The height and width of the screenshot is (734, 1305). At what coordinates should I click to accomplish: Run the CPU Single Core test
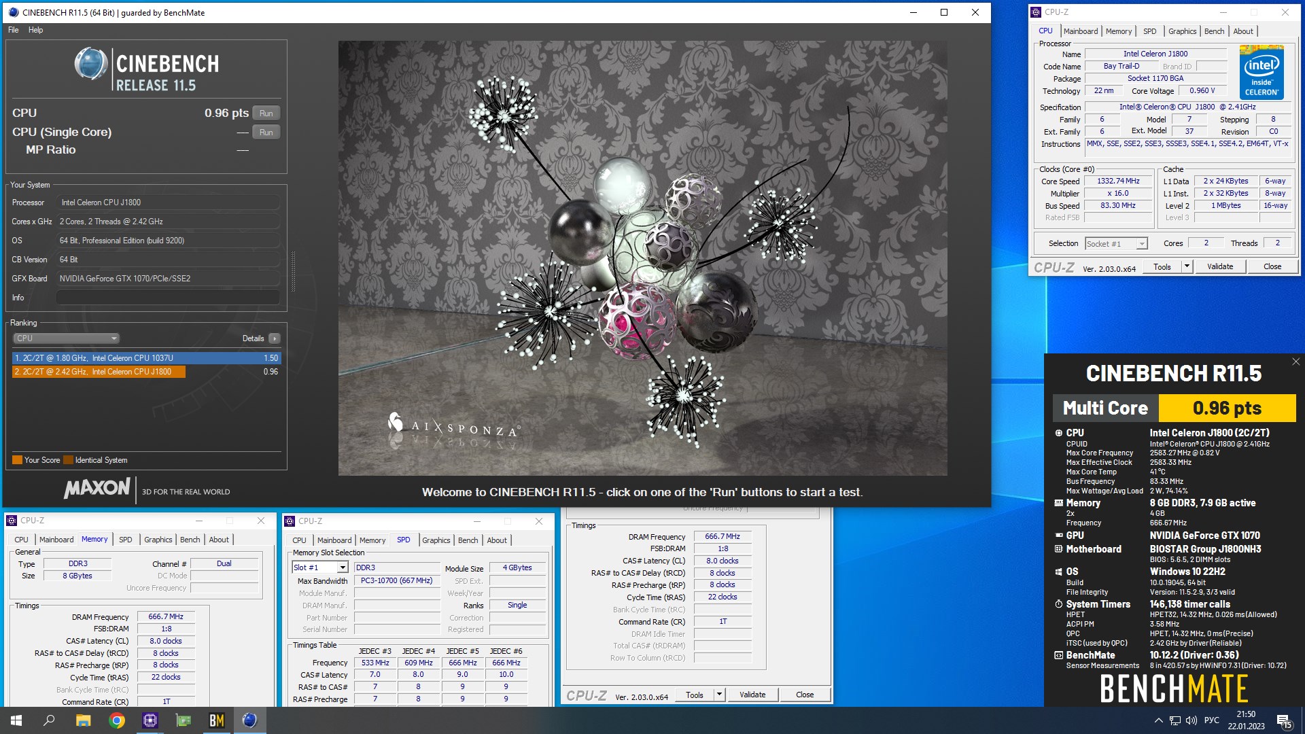(266, 133)
